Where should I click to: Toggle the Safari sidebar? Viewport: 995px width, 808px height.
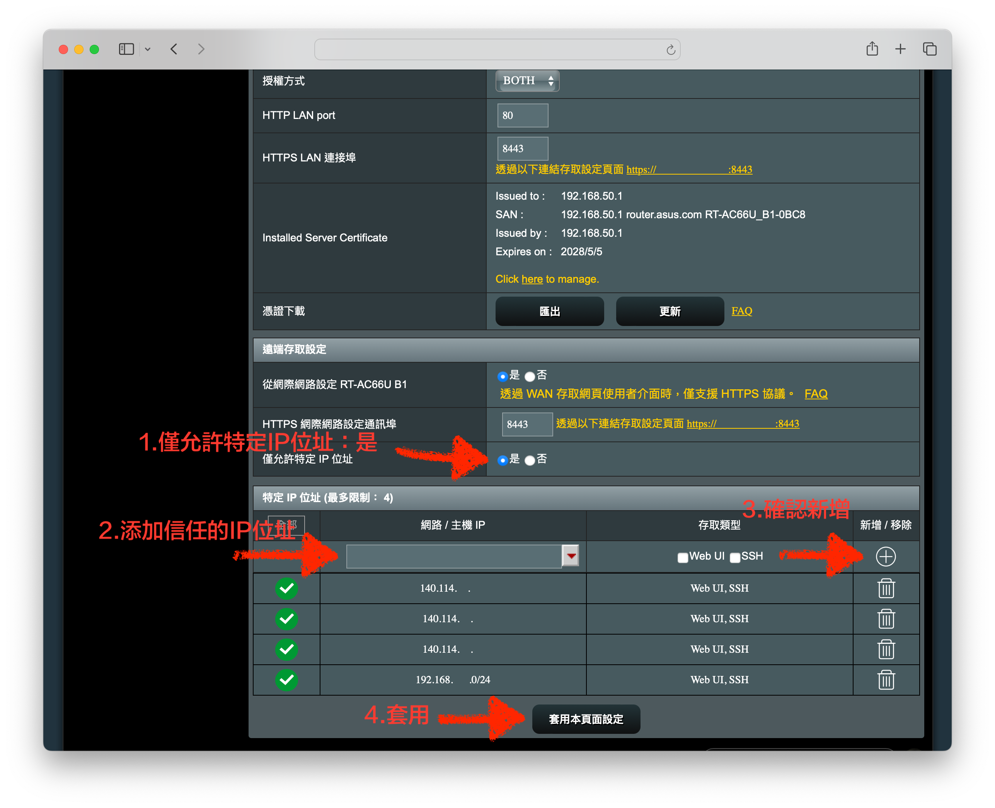pos(126,49)
